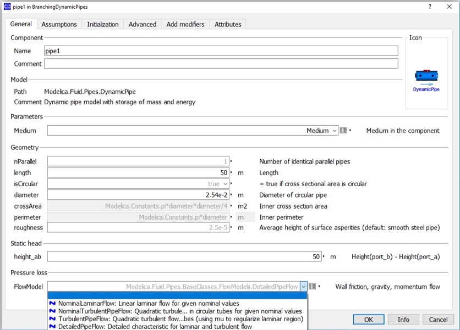Open the FlowModel context arrow
The image size is (460, 330).
pyautogui.click(x=319, y=287)
